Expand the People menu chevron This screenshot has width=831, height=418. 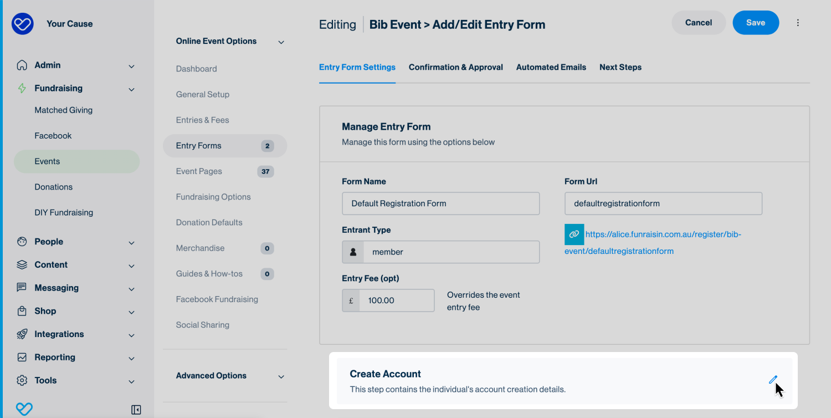pyautogui.click(x=131, y=243)
